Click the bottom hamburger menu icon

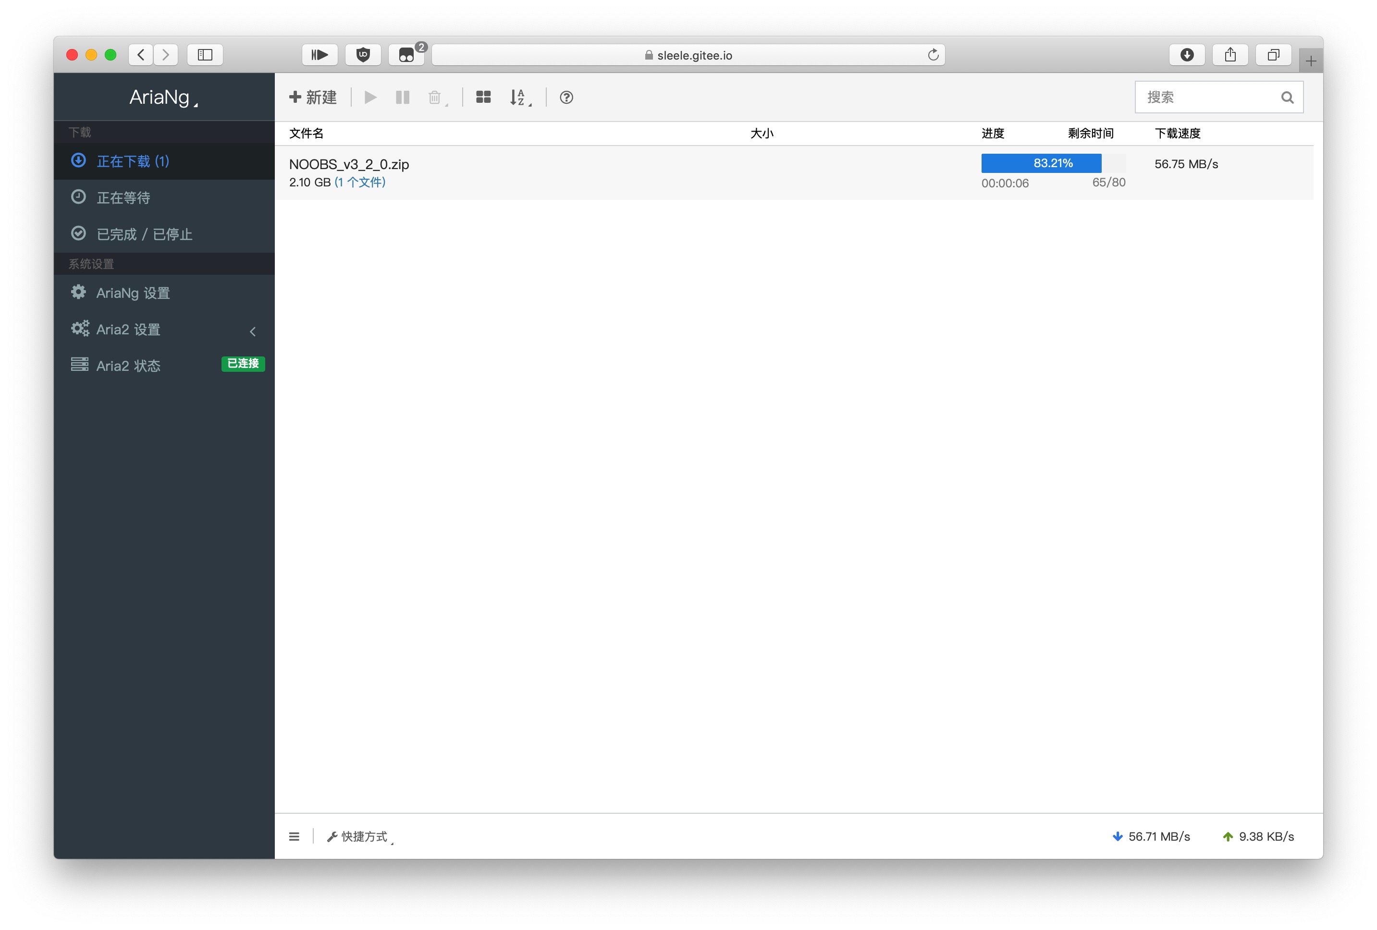[x=294, y=836]
